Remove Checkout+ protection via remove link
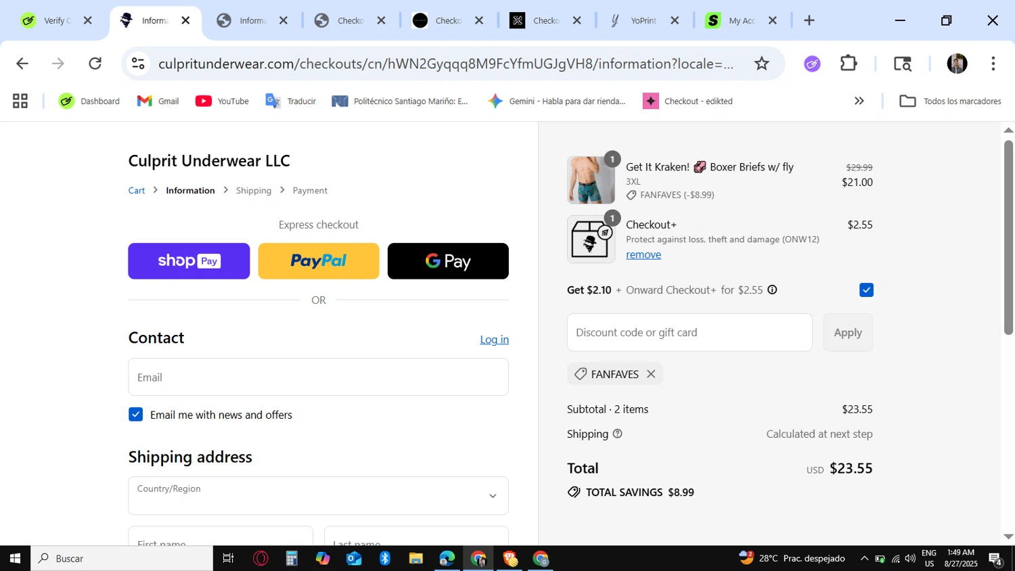Viewport: 1015px width, 571px height. tap(644, 254)
